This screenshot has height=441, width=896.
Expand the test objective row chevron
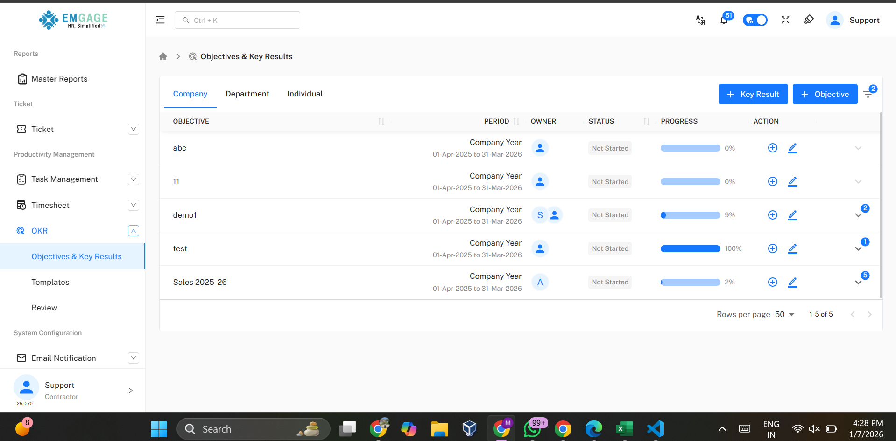coord(858,248)
